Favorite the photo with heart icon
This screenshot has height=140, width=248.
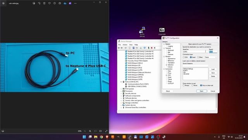coord(49,3)
